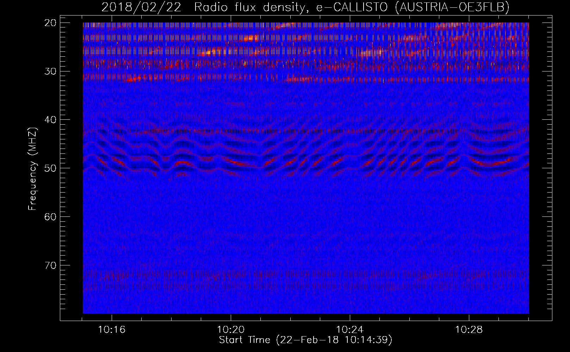Viewport: 570px width, 352px height.
Task: Click the 70 frequency tick label
Action: pos(51,265)
